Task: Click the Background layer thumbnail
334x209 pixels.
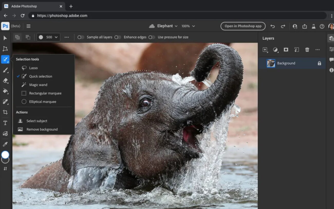Action: [x=271, y=63]
